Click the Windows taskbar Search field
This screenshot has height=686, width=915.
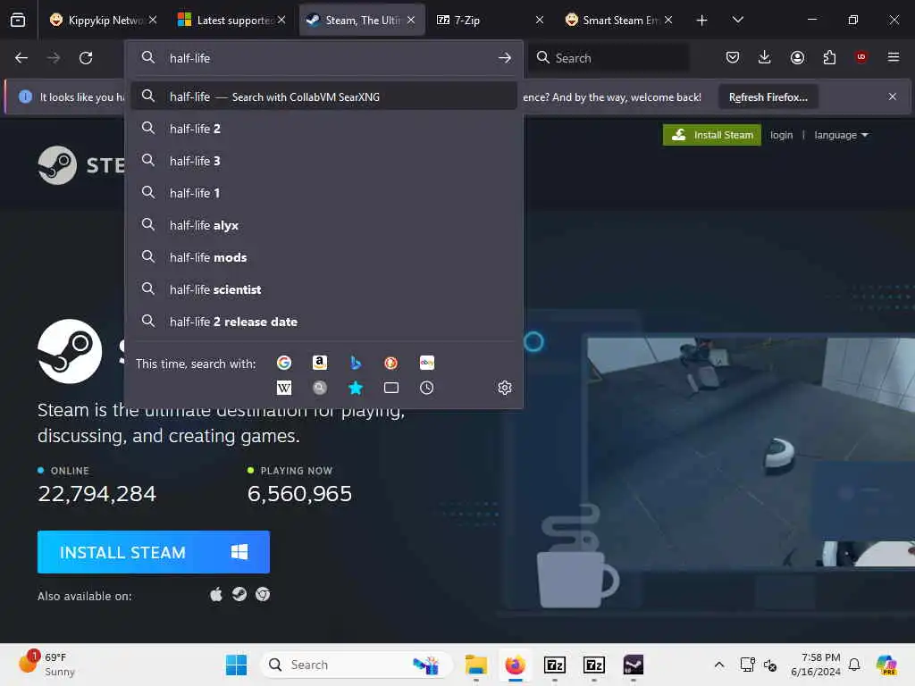(356, 665)
